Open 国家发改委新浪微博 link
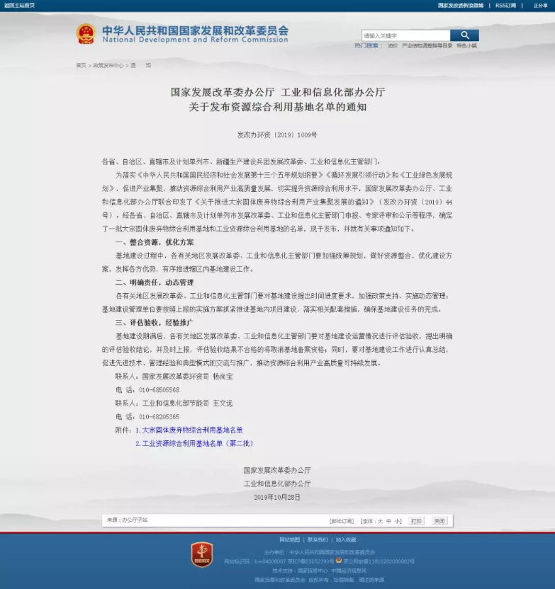The width and height of the screenshot is (555, 589). 461,5
